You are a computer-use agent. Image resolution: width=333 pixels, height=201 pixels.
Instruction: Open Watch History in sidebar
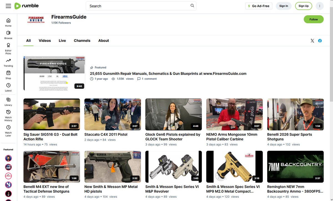(x=8, y=116)
